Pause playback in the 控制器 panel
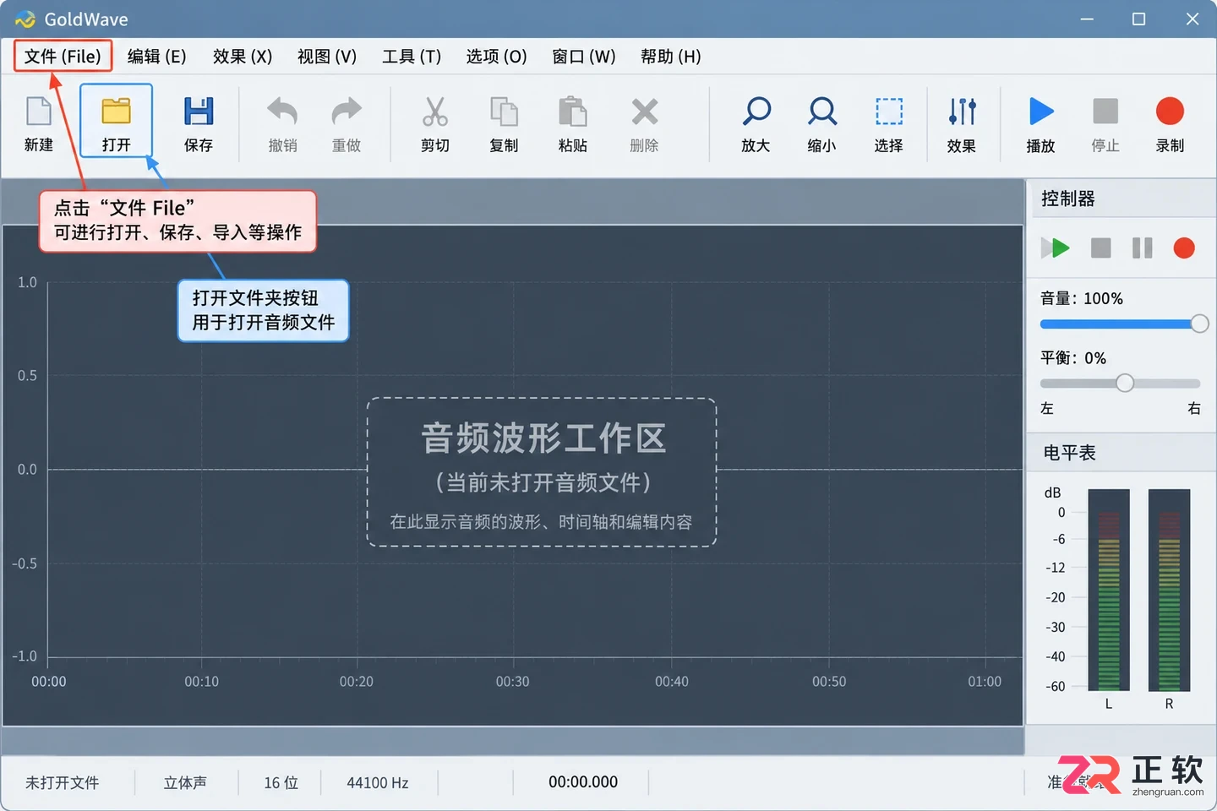Image resolution: width=1217 pixels, height=811 pixels. (x=1142, y=248)
